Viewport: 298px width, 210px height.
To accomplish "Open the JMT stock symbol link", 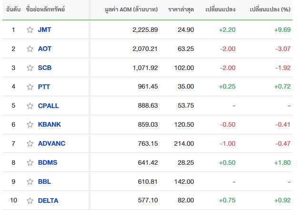I will click(44, 30).
